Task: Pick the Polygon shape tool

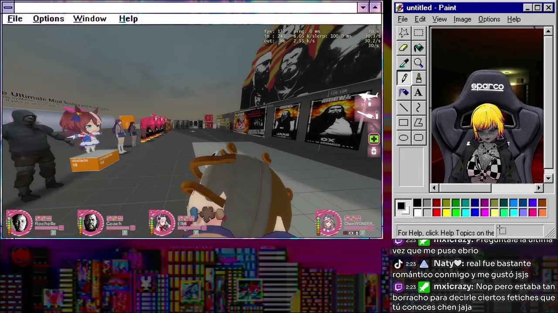Action: 418,123
